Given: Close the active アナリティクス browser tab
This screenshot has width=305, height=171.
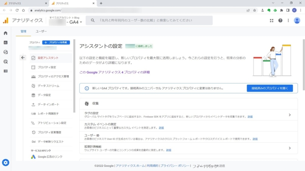Looking at the screenshot, I should [x=94, y=3].
